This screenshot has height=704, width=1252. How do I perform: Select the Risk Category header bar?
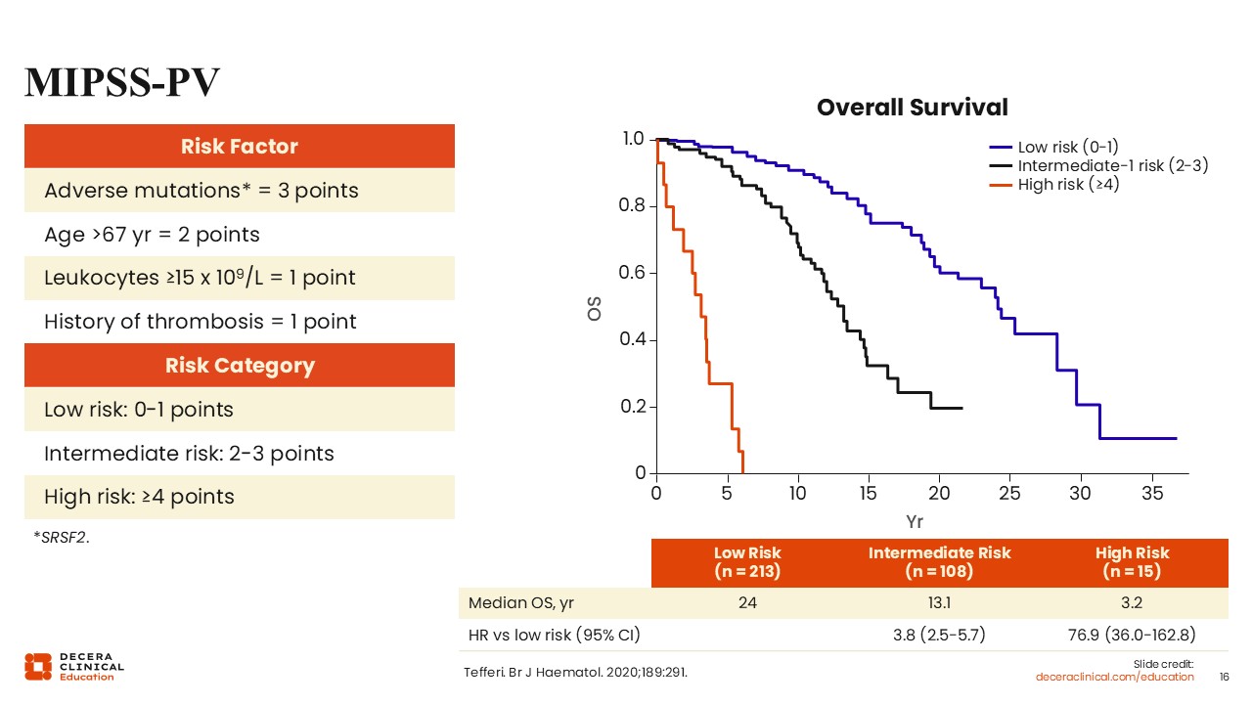coord(240,366)
